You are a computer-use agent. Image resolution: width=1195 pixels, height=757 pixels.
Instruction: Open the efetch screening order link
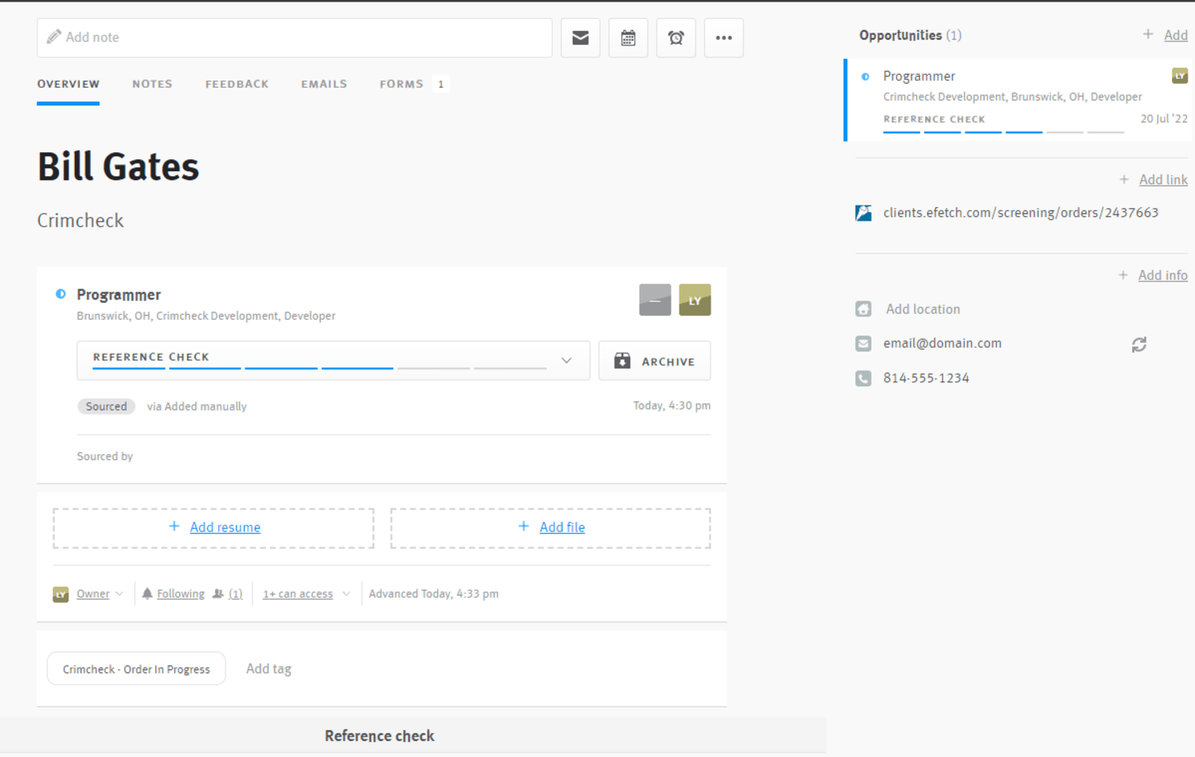(x=1021, y=213)
